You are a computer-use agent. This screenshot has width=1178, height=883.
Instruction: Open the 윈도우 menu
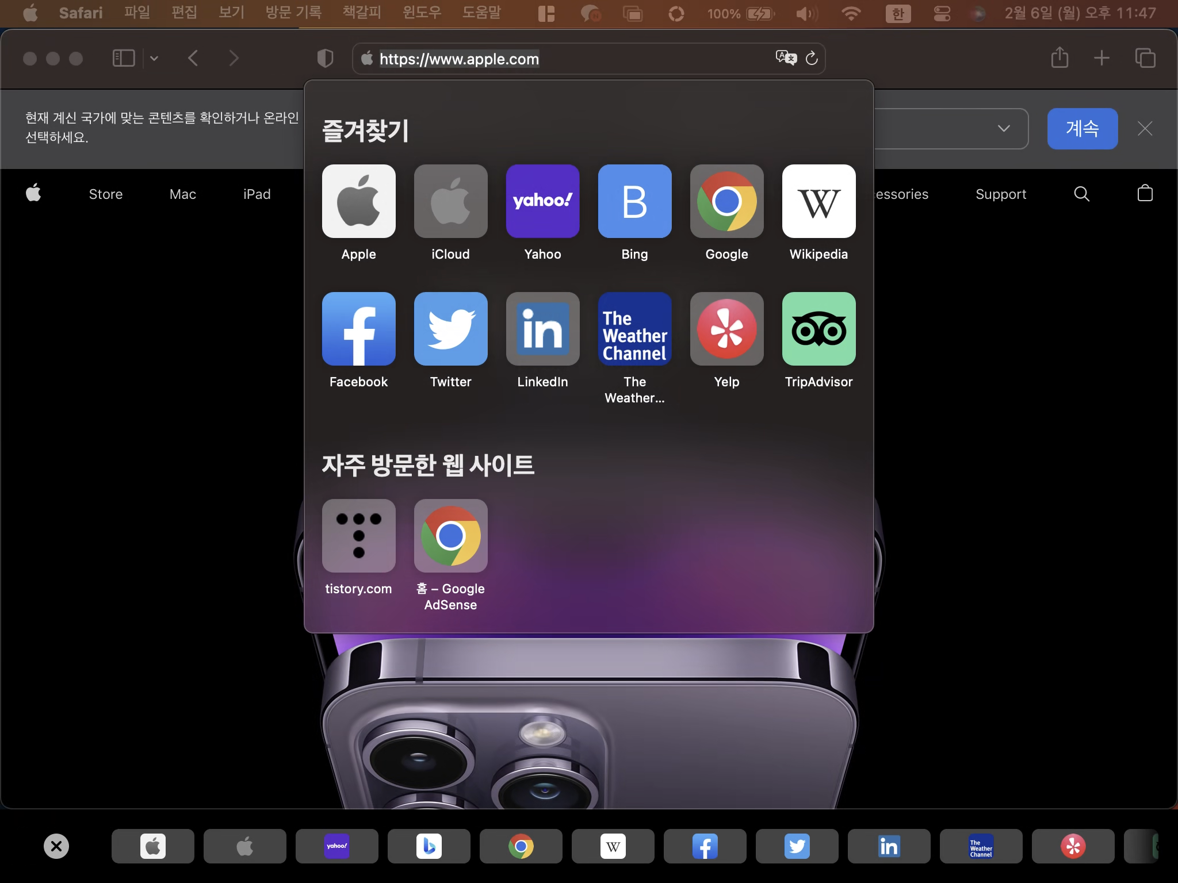pos(422,13)
